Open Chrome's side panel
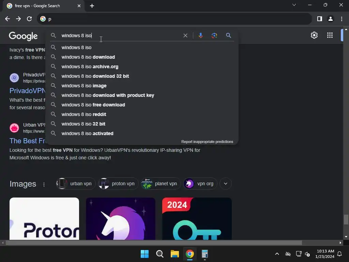The height and width of the screenshot is (262, 349). 319,19
